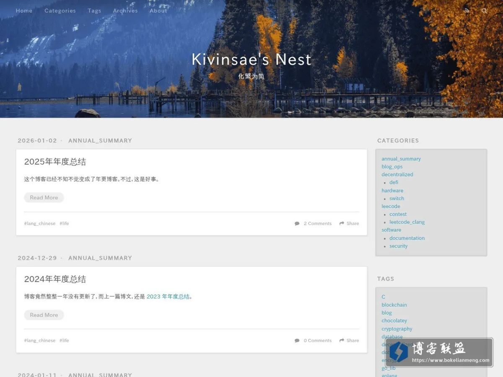
Task: Open Archives in navigation bar
Action: coord(125,11)
